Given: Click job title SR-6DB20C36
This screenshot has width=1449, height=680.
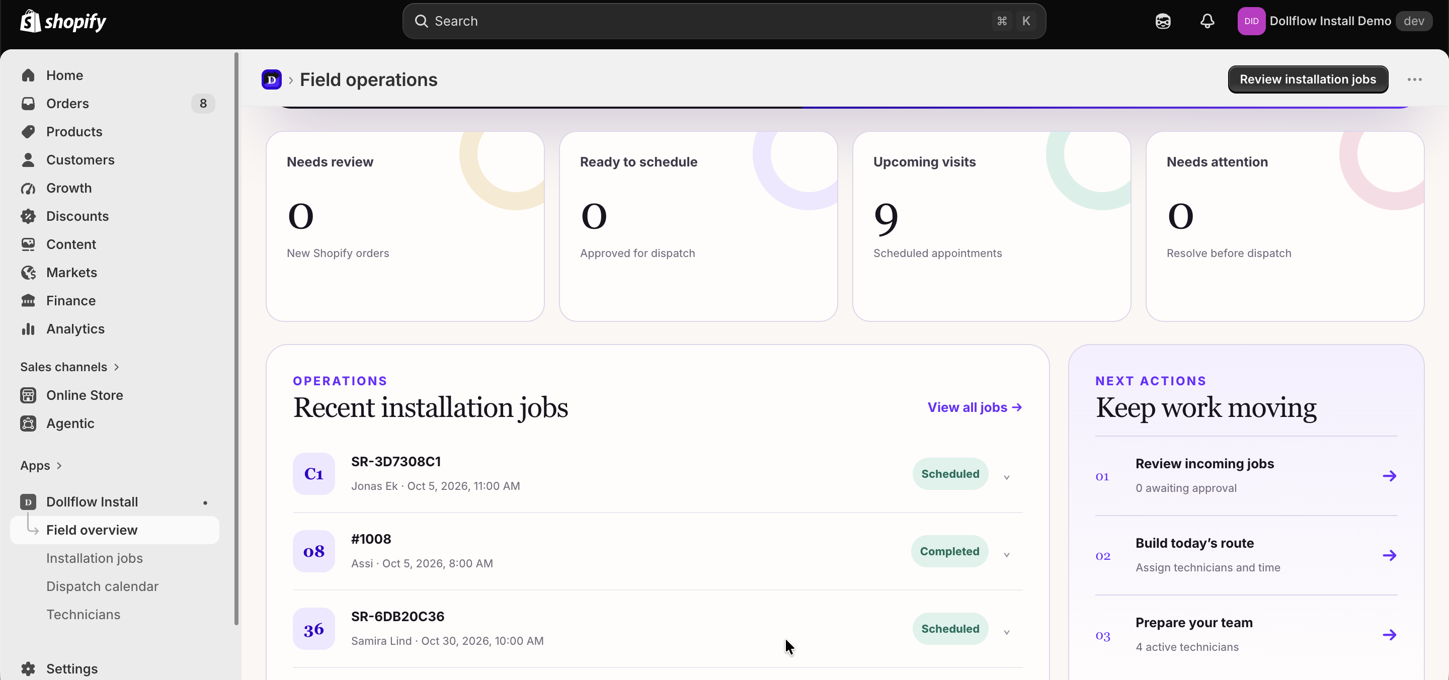Looking at the screenshot, I should click(x=397, y=617).
